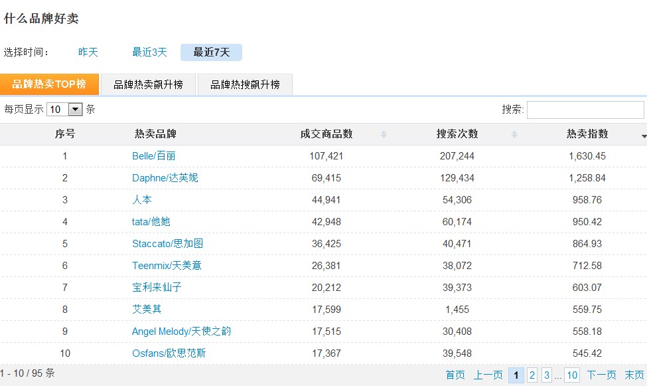Select 最近7天 time range
This screenshot has width=647, height=386.
point(211,52)
